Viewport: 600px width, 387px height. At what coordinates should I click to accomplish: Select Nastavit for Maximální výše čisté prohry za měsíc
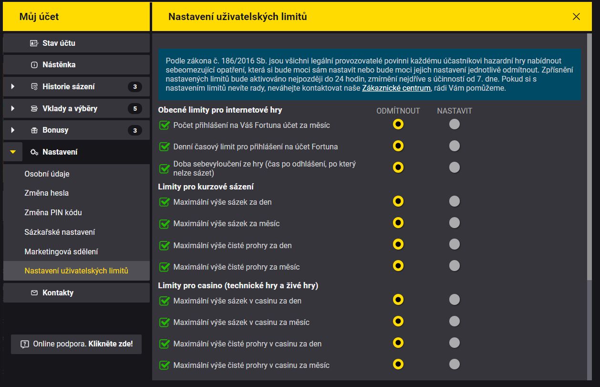point(455,266)
